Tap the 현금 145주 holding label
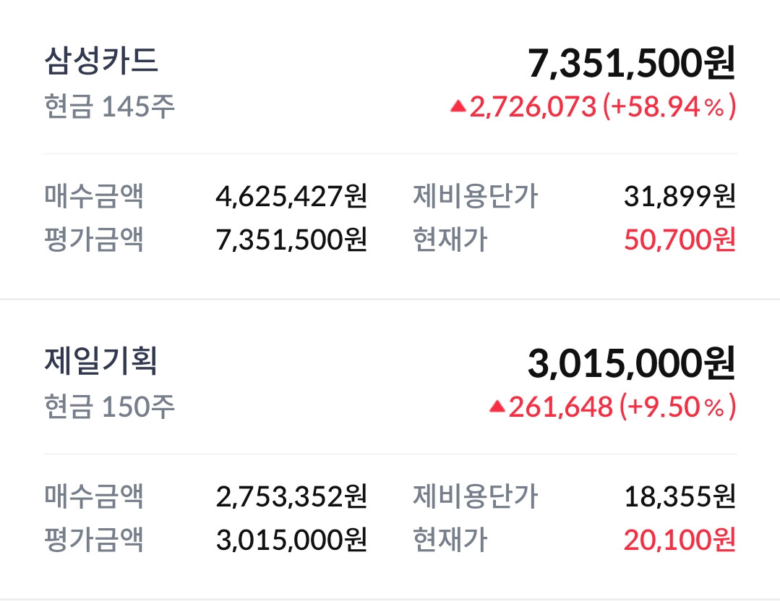 (109, 107)
